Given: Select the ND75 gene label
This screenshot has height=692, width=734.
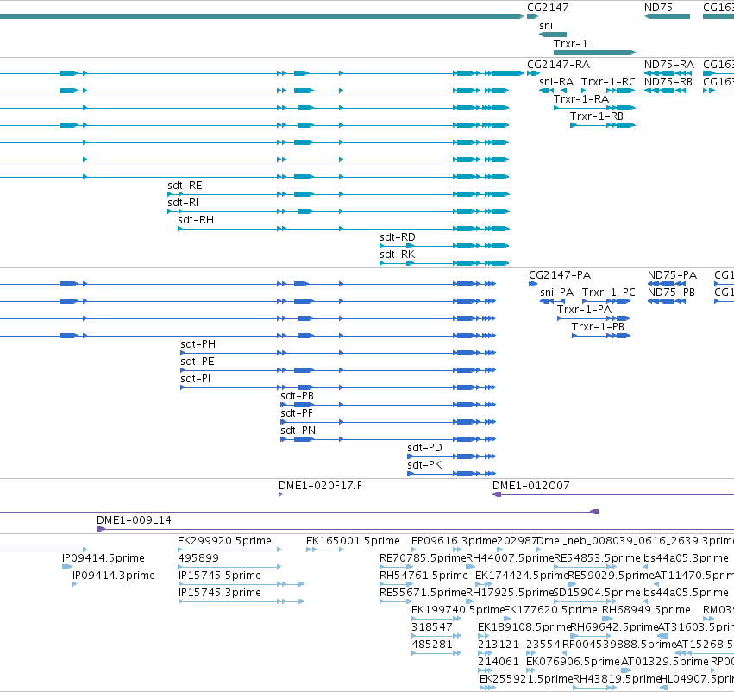Looking at the screenshot, I should pos(658,8).
